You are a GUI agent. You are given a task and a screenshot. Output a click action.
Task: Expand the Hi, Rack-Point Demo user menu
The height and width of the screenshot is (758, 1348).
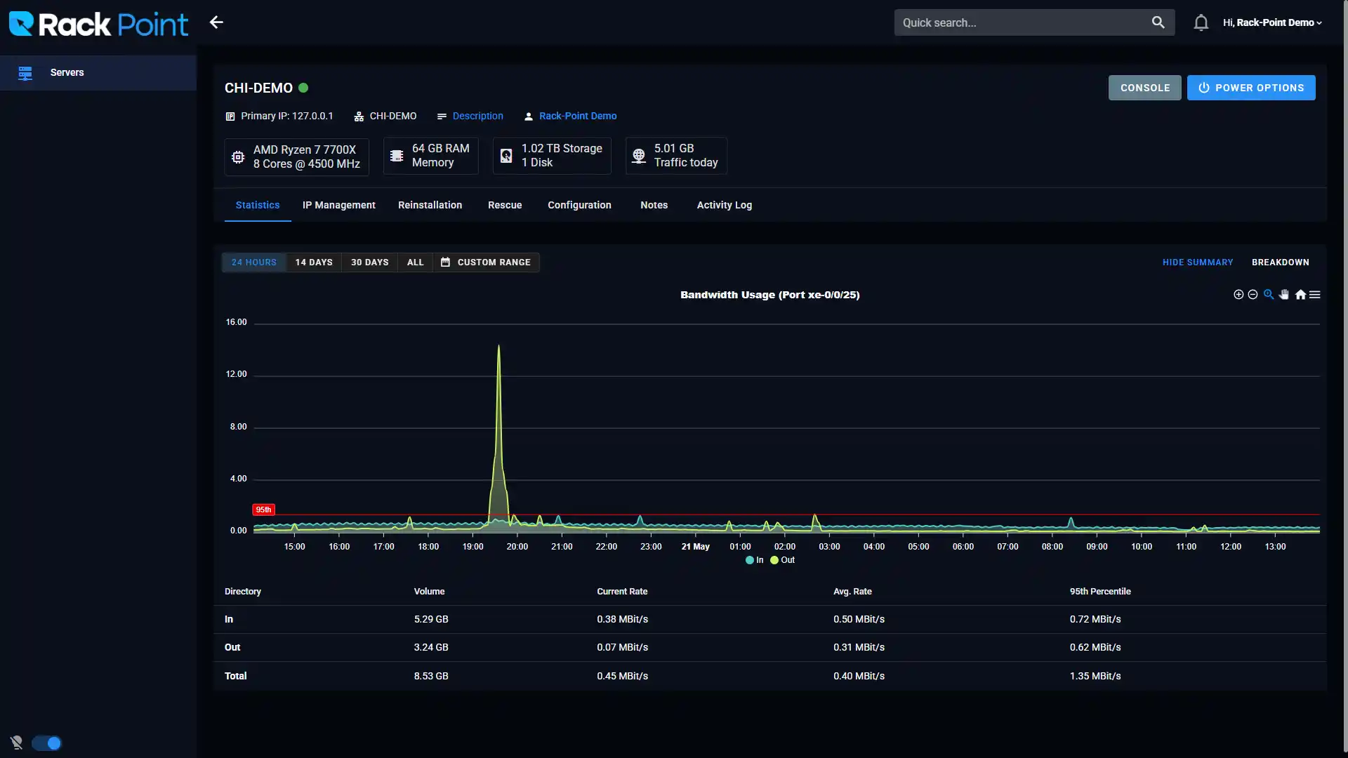(x=1272, y=22)
